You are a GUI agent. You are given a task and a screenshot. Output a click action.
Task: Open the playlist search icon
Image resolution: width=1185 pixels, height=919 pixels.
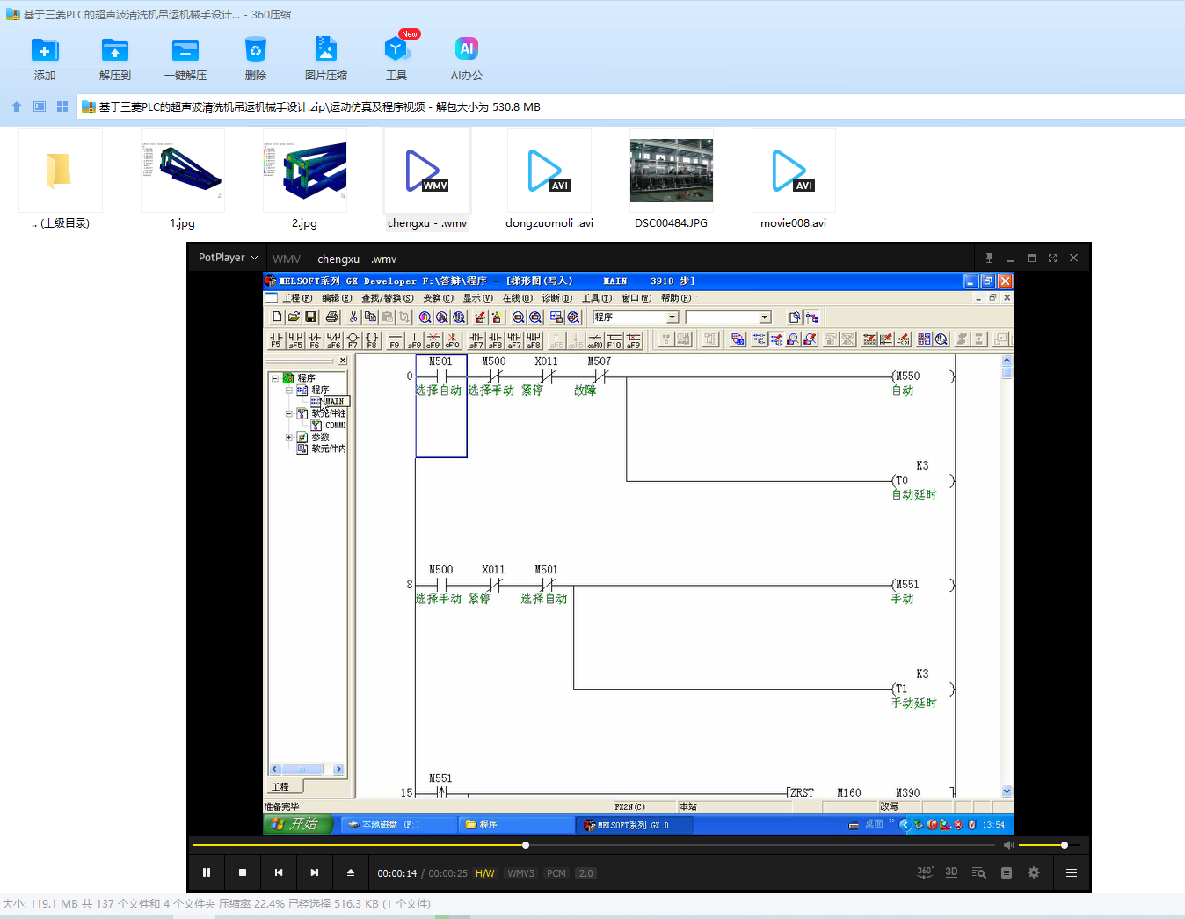[978, 872]
